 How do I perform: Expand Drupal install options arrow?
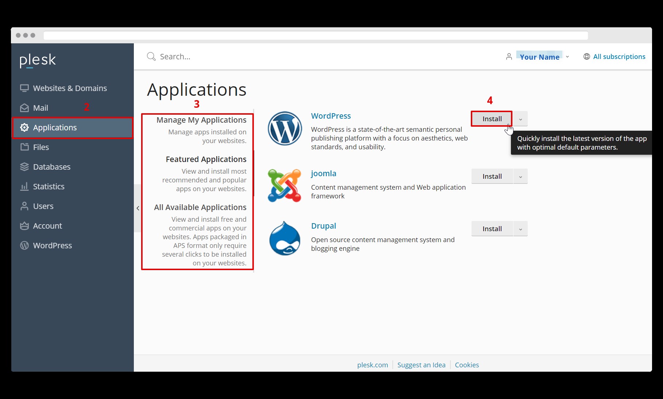(520, 229)
